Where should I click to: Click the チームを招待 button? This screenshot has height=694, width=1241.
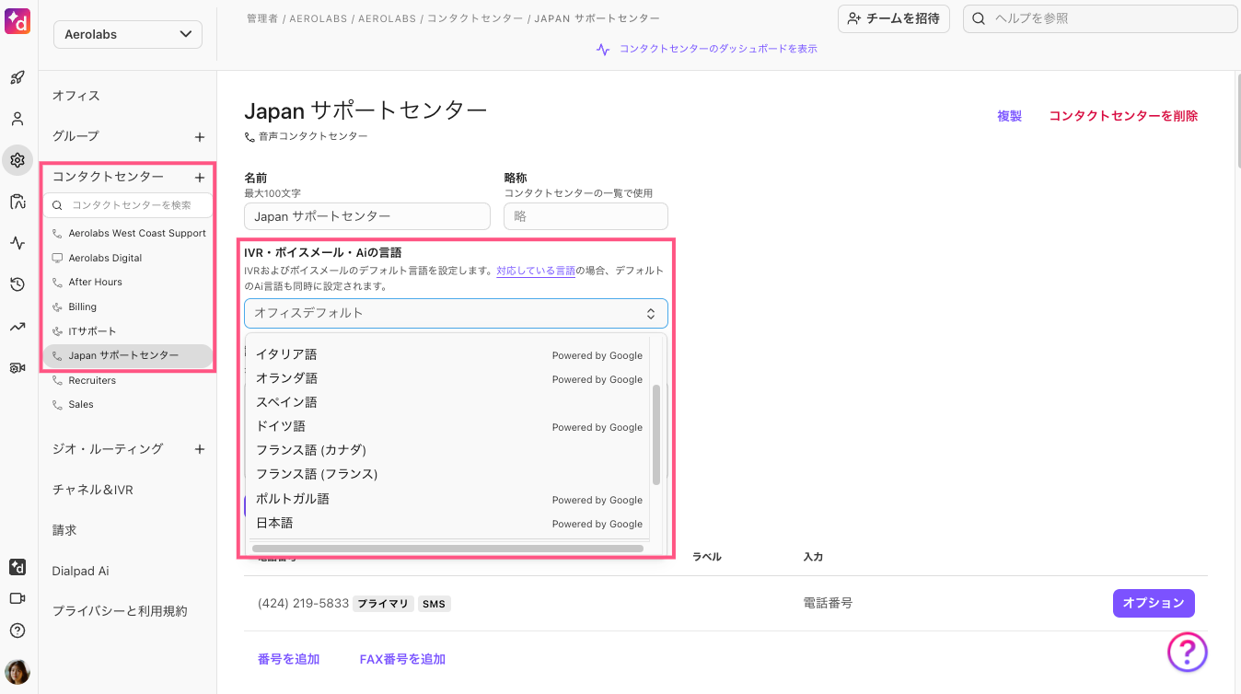(893, 18)
